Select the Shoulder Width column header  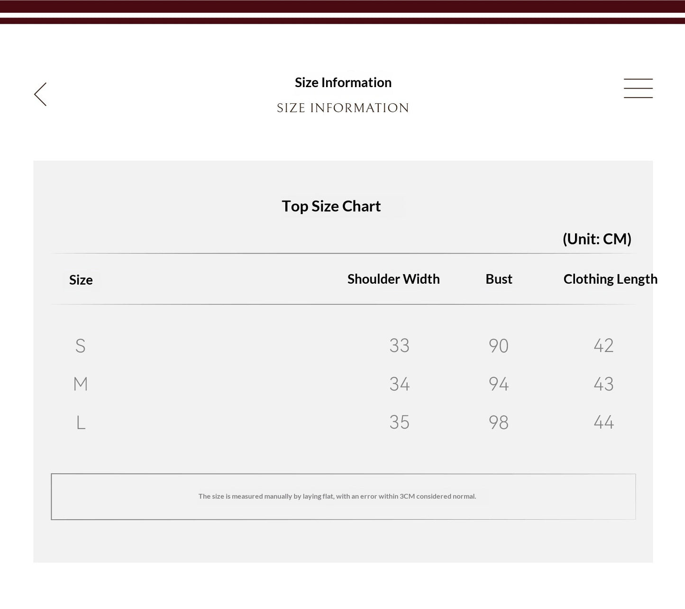(x=393, y=279)
